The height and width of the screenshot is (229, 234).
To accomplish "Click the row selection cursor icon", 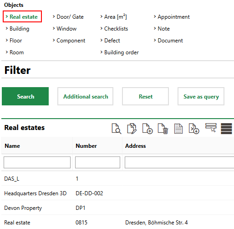I will coord(211,128).
